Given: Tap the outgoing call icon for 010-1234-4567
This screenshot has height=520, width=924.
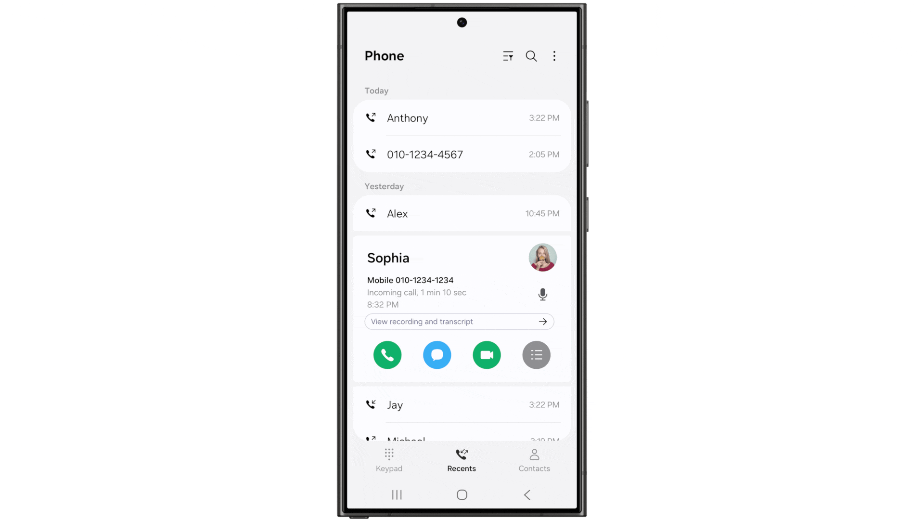Looking at the screenshot, I should (x=371, y=153).
